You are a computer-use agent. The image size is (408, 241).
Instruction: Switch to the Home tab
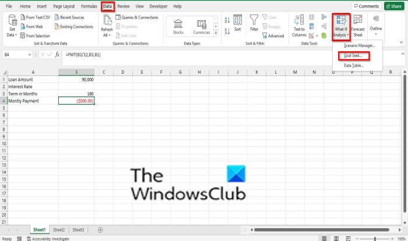click(x=25, y=6)
